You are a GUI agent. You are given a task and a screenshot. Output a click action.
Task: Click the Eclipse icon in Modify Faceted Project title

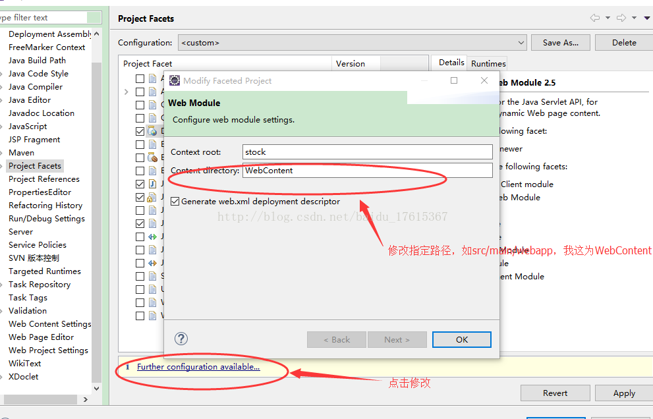point(175,80)
